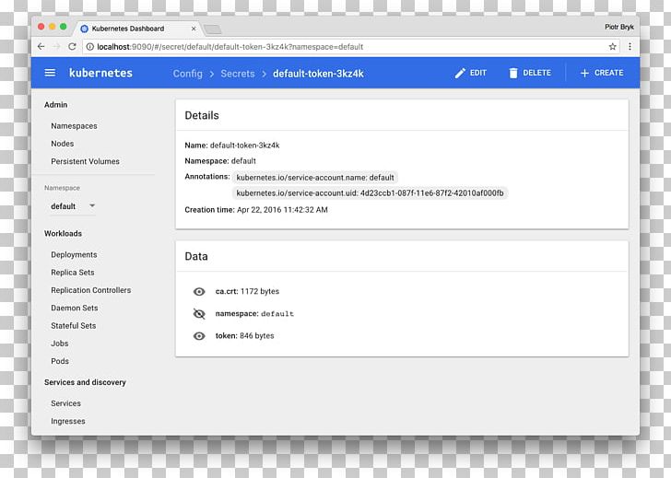Show the token secret value
Screen dimensions: 671x478
click(x=199, y=336)
